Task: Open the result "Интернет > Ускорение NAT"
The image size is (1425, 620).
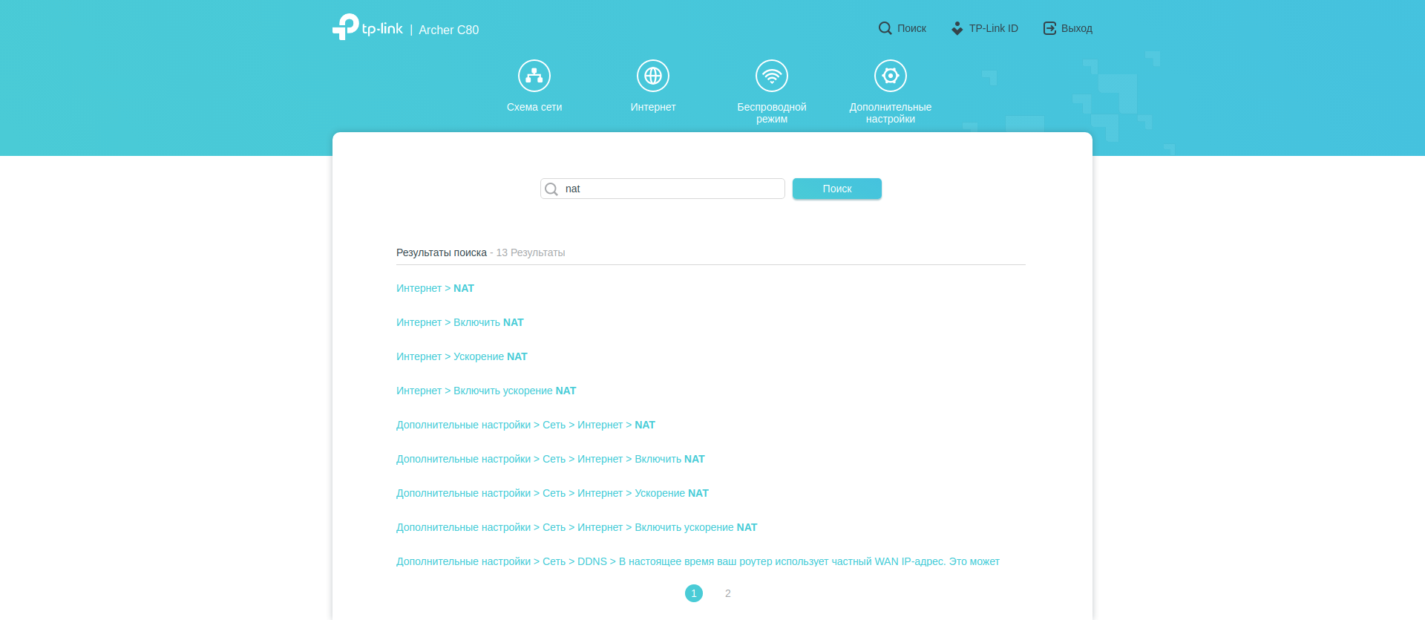Action: coord(462,356)
